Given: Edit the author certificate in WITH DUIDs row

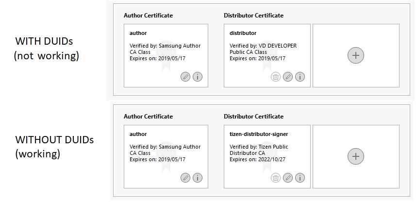Looking at the screenshot, I should pos(185,77).
